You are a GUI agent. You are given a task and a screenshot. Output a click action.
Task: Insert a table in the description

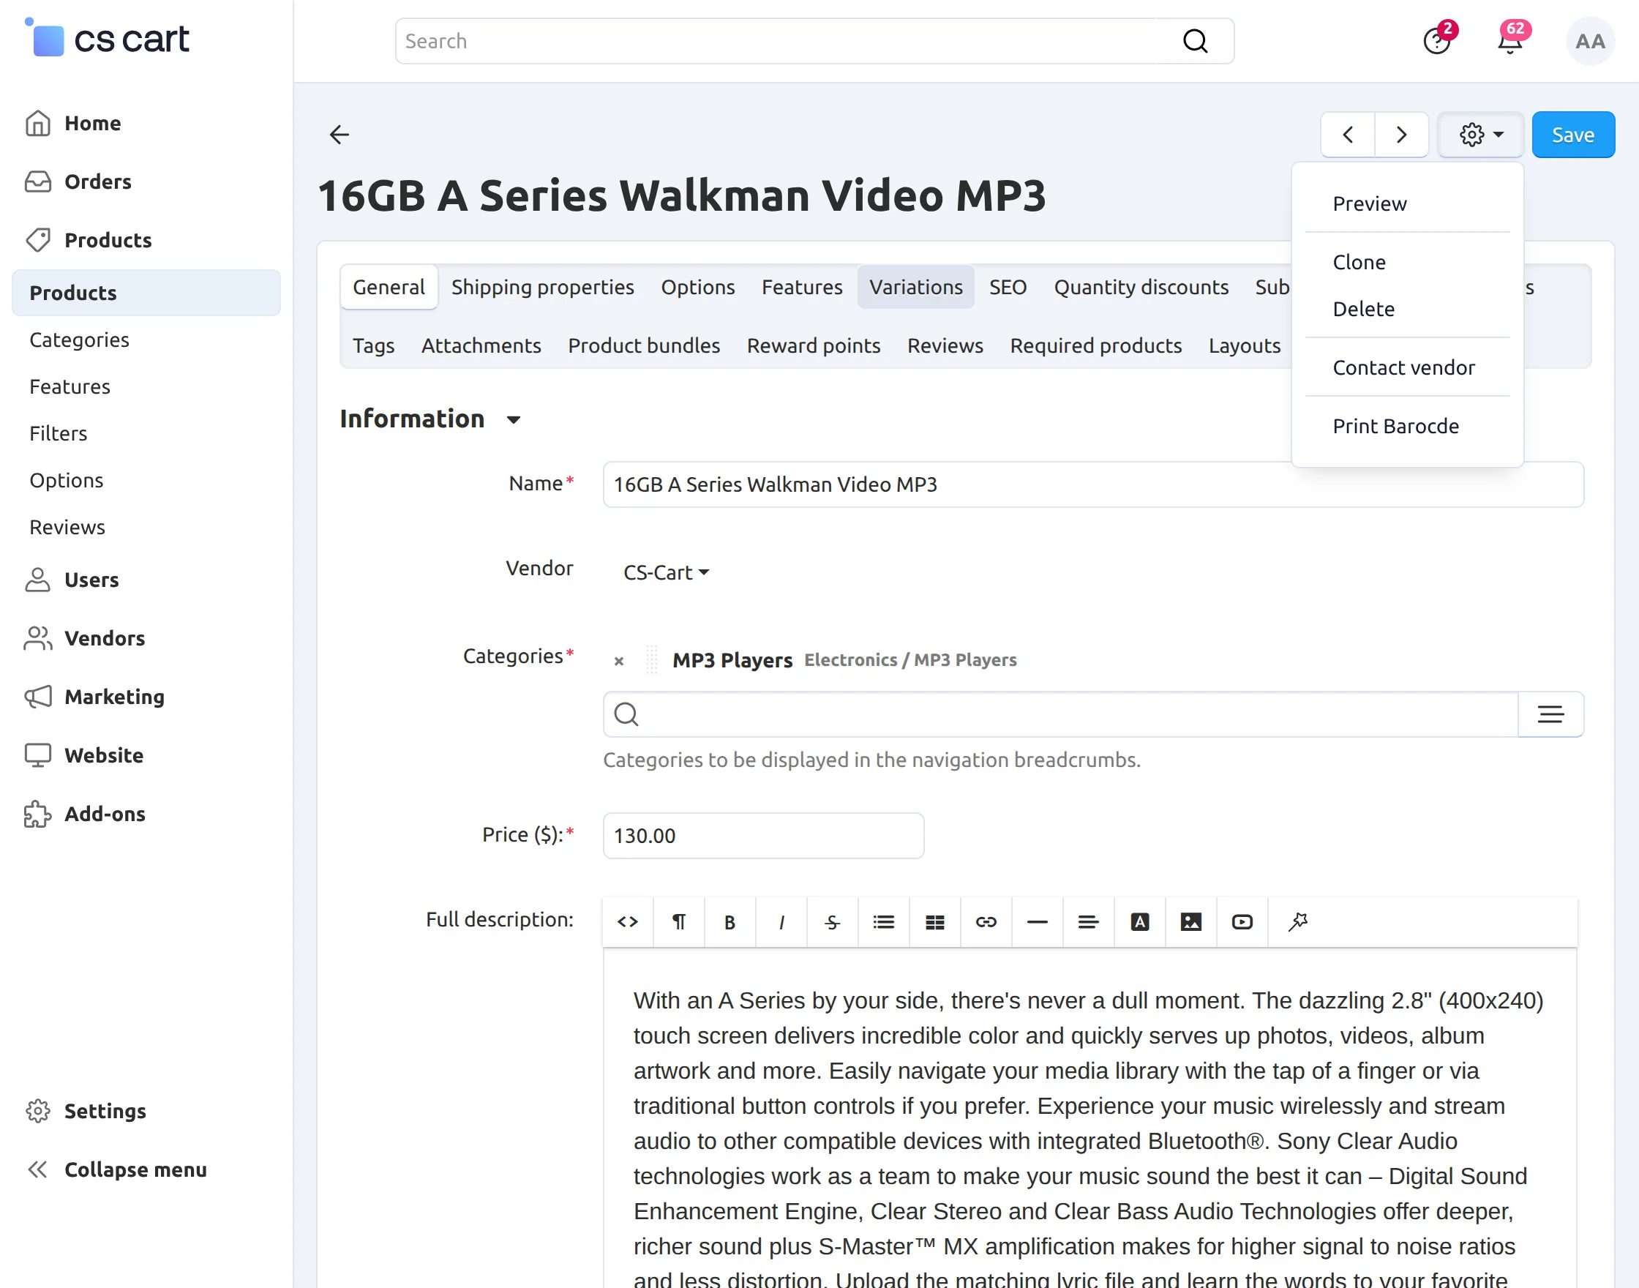tap(934, 921)
